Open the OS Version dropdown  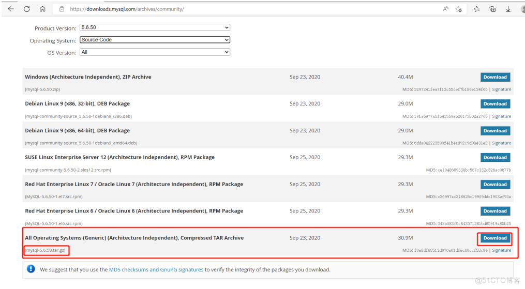click(155, 52)
